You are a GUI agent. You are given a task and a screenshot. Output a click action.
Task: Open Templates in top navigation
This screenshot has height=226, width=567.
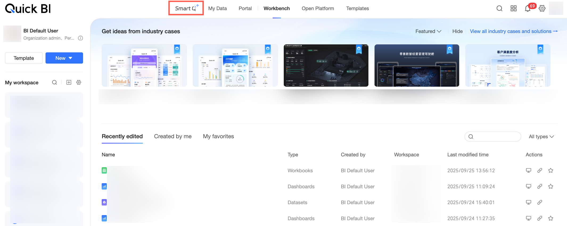point(358,8)
